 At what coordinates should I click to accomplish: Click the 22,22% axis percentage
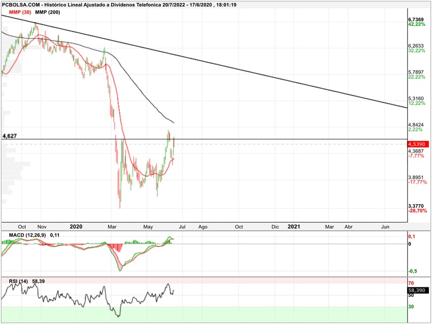416,77
